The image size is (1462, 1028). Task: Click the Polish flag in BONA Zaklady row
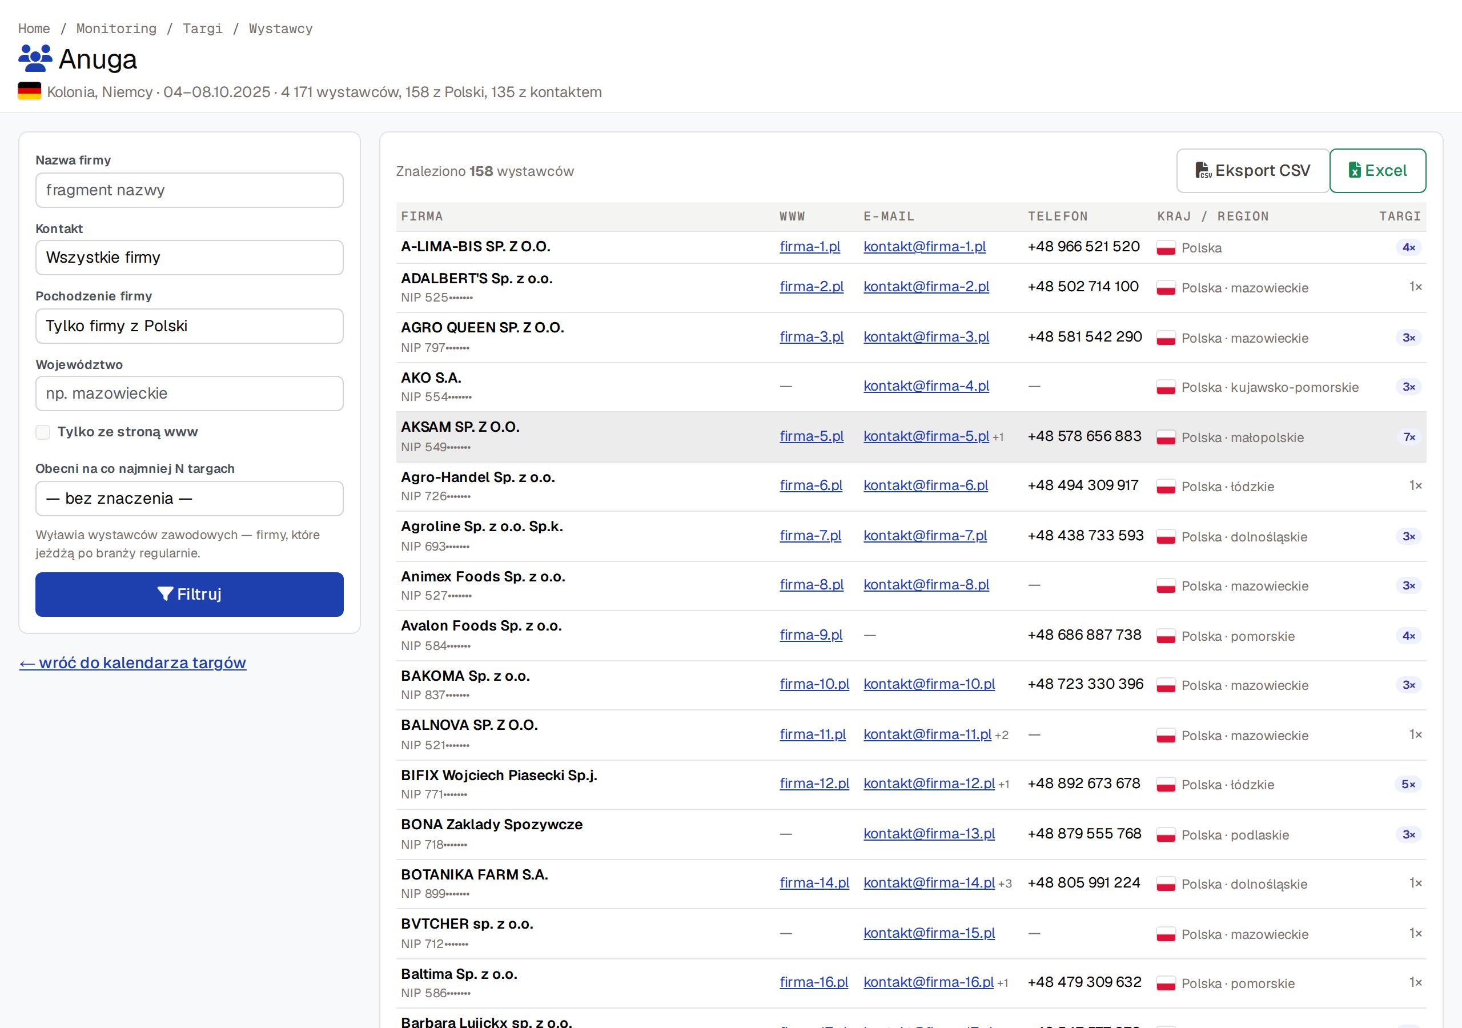point(1166,835)
